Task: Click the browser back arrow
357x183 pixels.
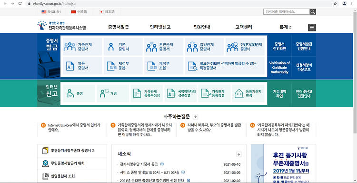Action: (5, 4)
